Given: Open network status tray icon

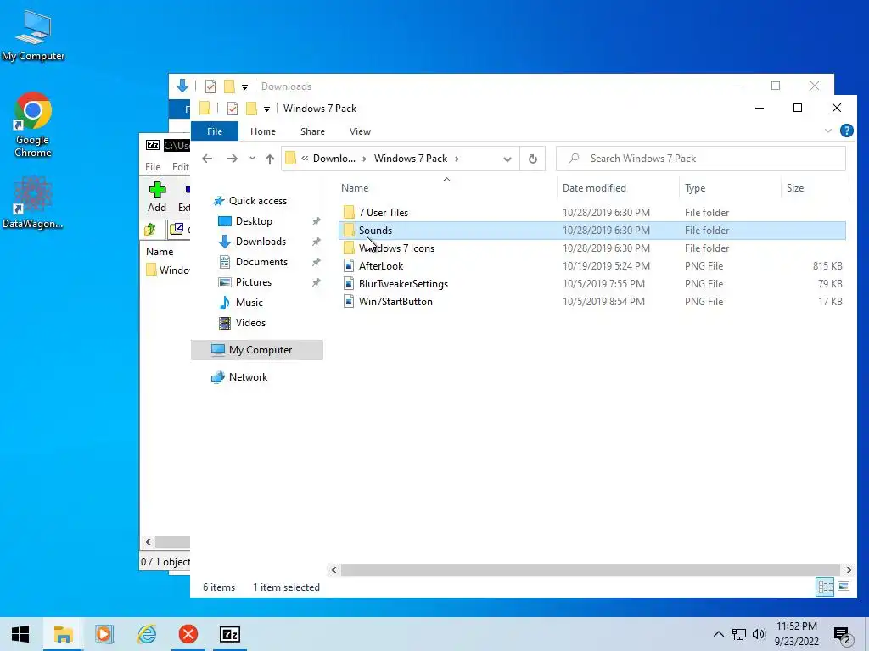Looking at the screenshot, I should tap(739, 634).
